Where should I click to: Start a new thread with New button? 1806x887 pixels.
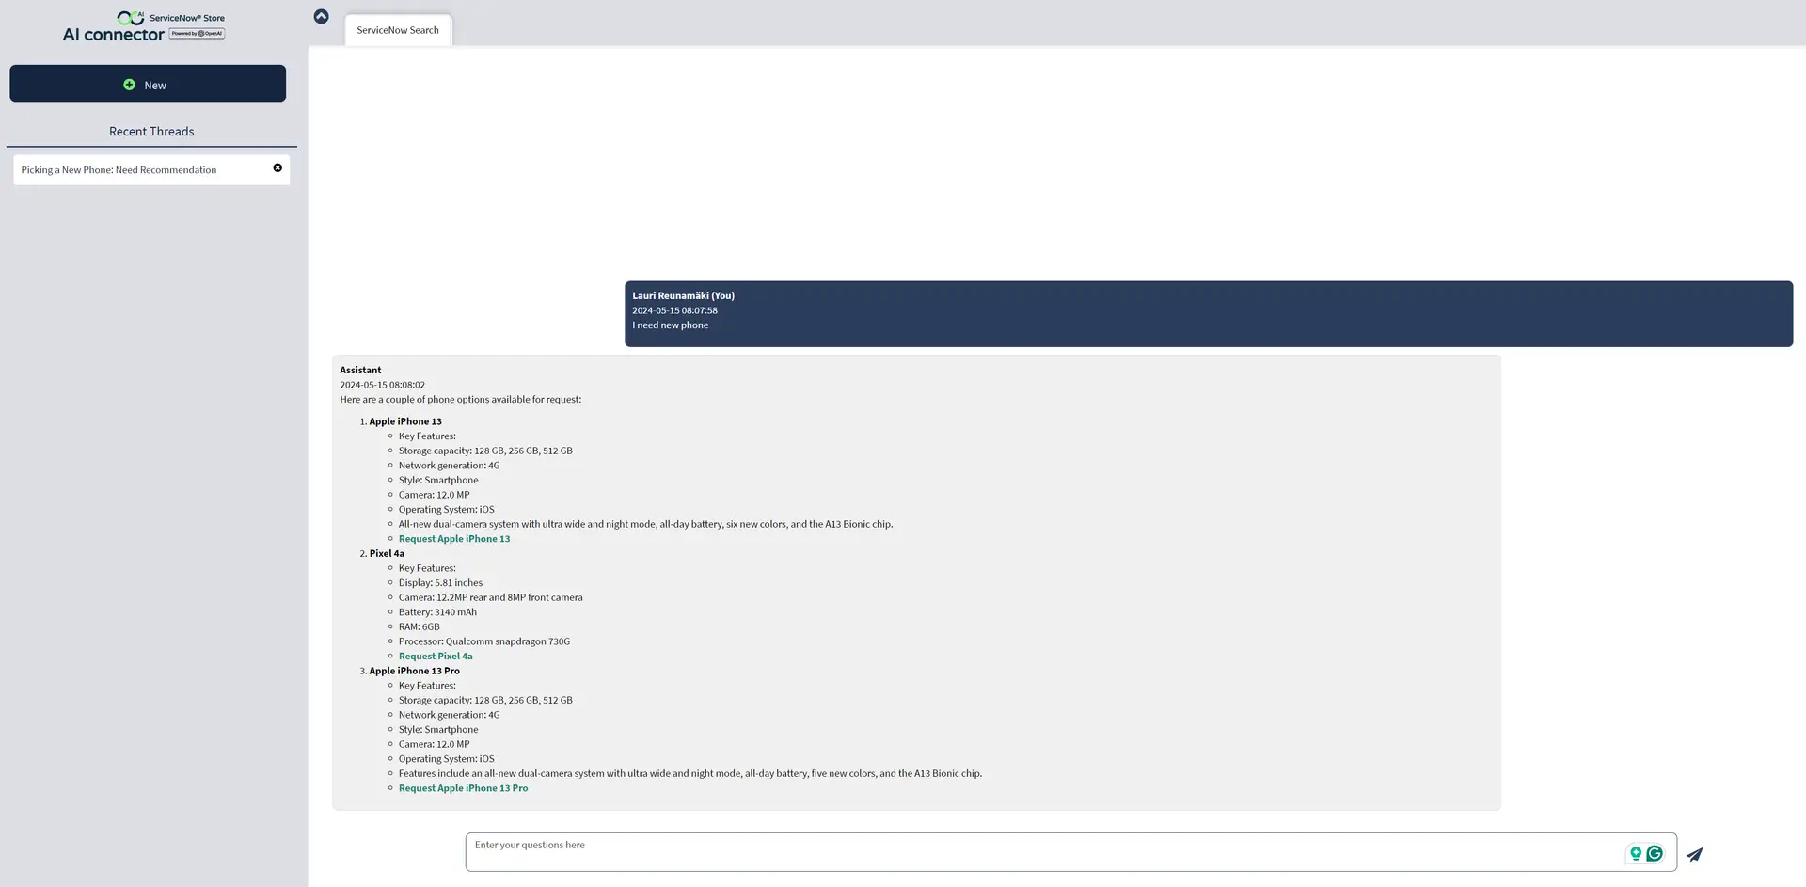[148, 84]
